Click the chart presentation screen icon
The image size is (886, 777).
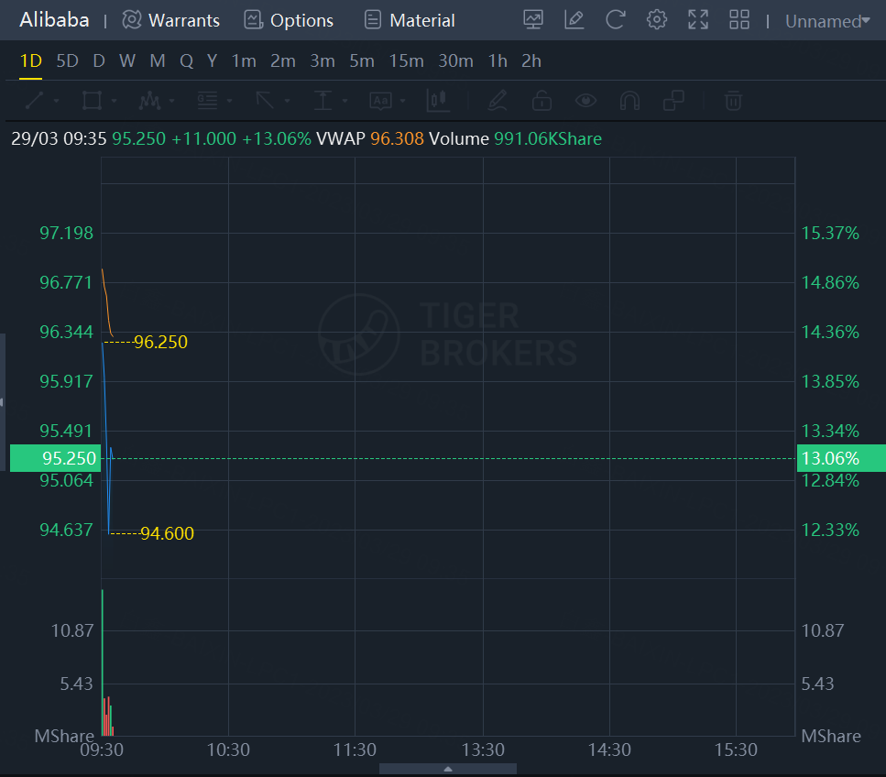tap(533, 20)
